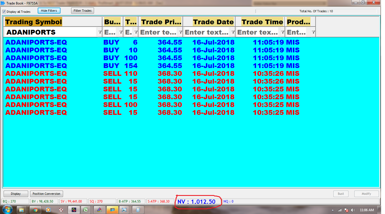
Task: Click status entry S-ATP : 368.30
Action: pos(160,201)
